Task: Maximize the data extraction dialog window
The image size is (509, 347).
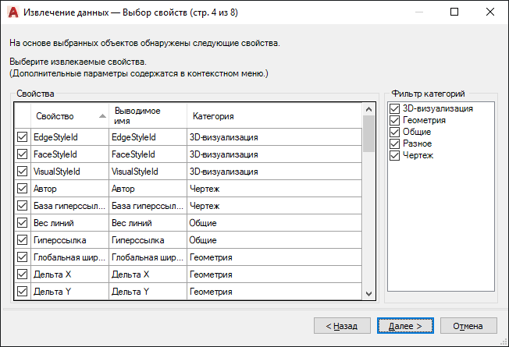Action: point(454,12)
